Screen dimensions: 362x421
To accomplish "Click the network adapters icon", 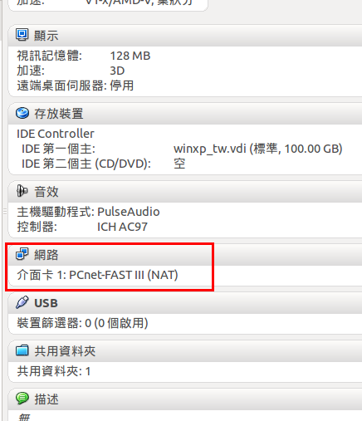I will pyautogui.click(x=22, y=254).
